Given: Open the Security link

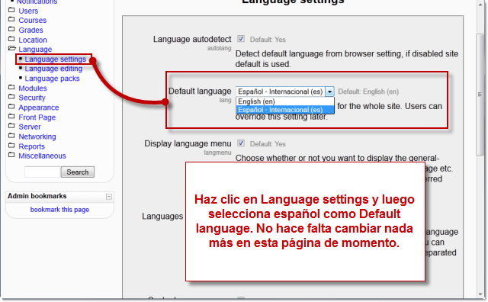Looking at the screenshot, I should pyautogui.click(x=32, y=98).
